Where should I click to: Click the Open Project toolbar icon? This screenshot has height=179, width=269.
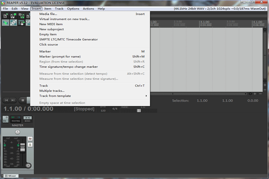point(13,16)
